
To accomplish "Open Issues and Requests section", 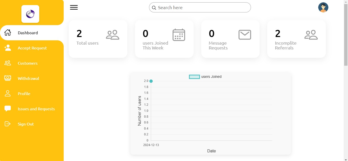I will (x=36, y=109).
